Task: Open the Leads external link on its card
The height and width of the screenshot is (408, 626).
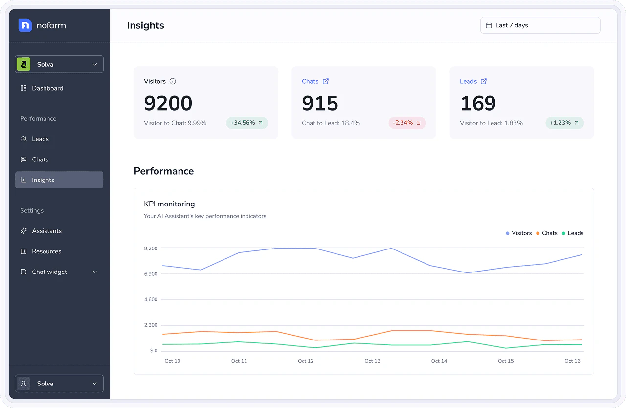Action: click(484, 81)
